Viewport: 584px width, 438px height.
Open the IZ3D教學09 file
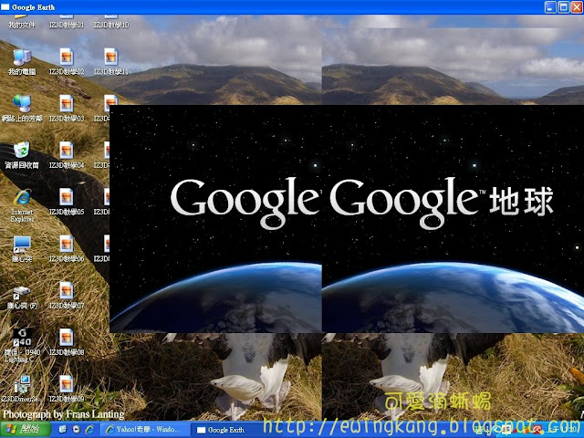67,389
